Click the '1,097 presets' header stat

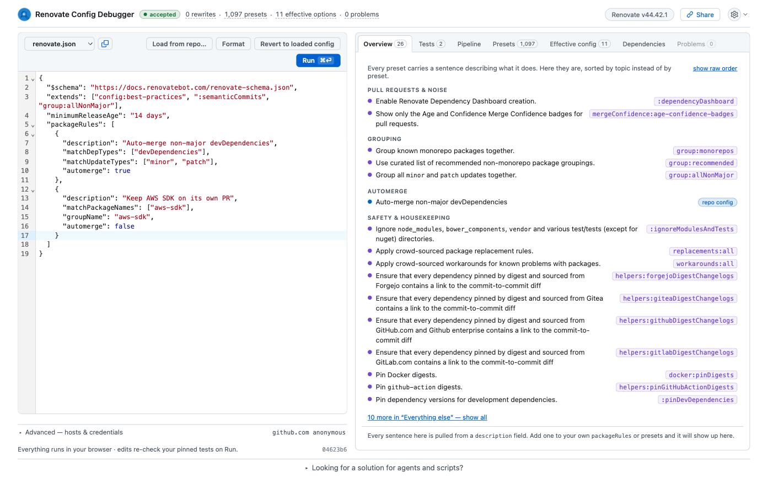246,14
